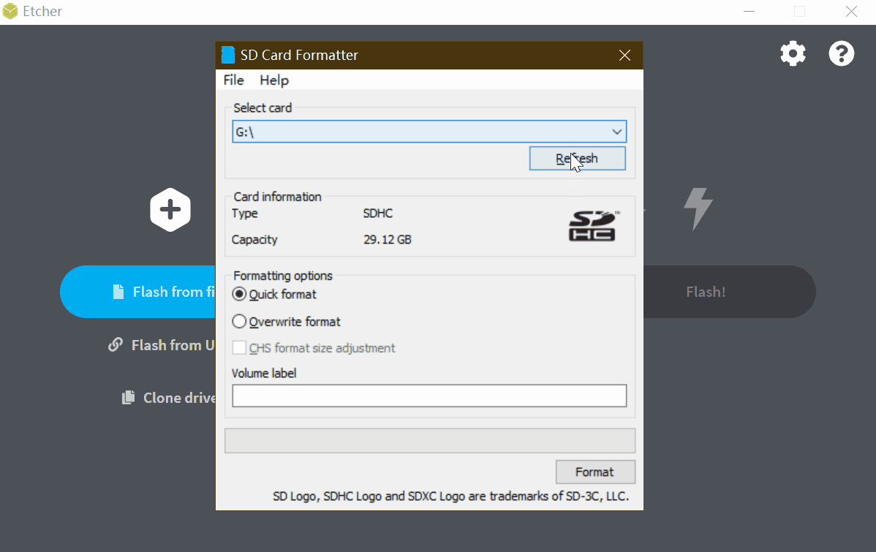This screenshot has height=552, width=876.
Task: Choose the Overwrite format radio button
Action: pos(239,322)
